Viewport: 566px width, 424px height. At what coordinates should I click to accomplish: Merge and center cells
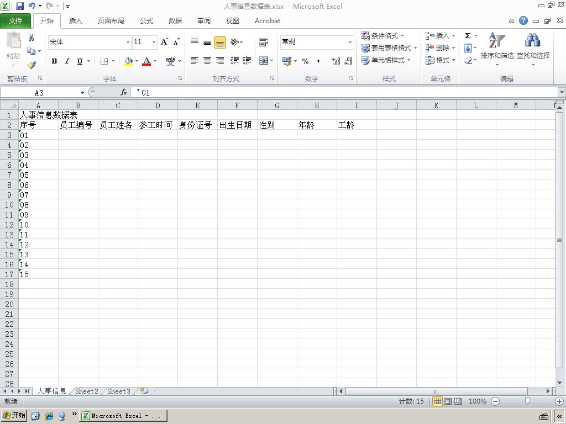click(x=264, y=61)
